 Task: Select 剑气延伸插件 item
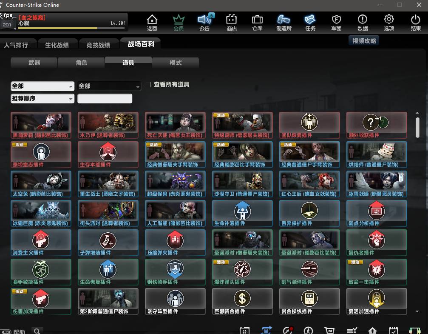(x=309, y=272)
